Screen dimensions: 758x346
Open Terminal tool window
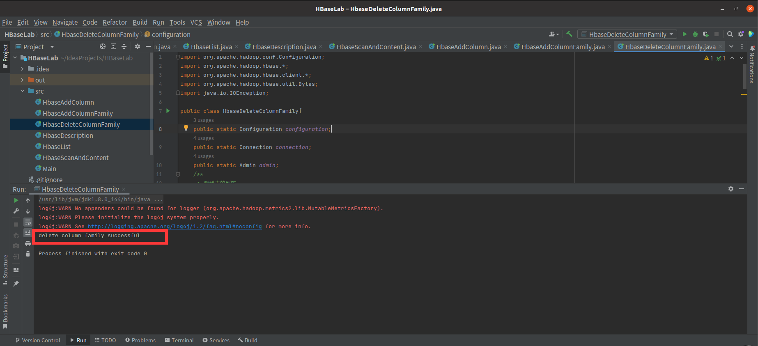tap(179, 340)
